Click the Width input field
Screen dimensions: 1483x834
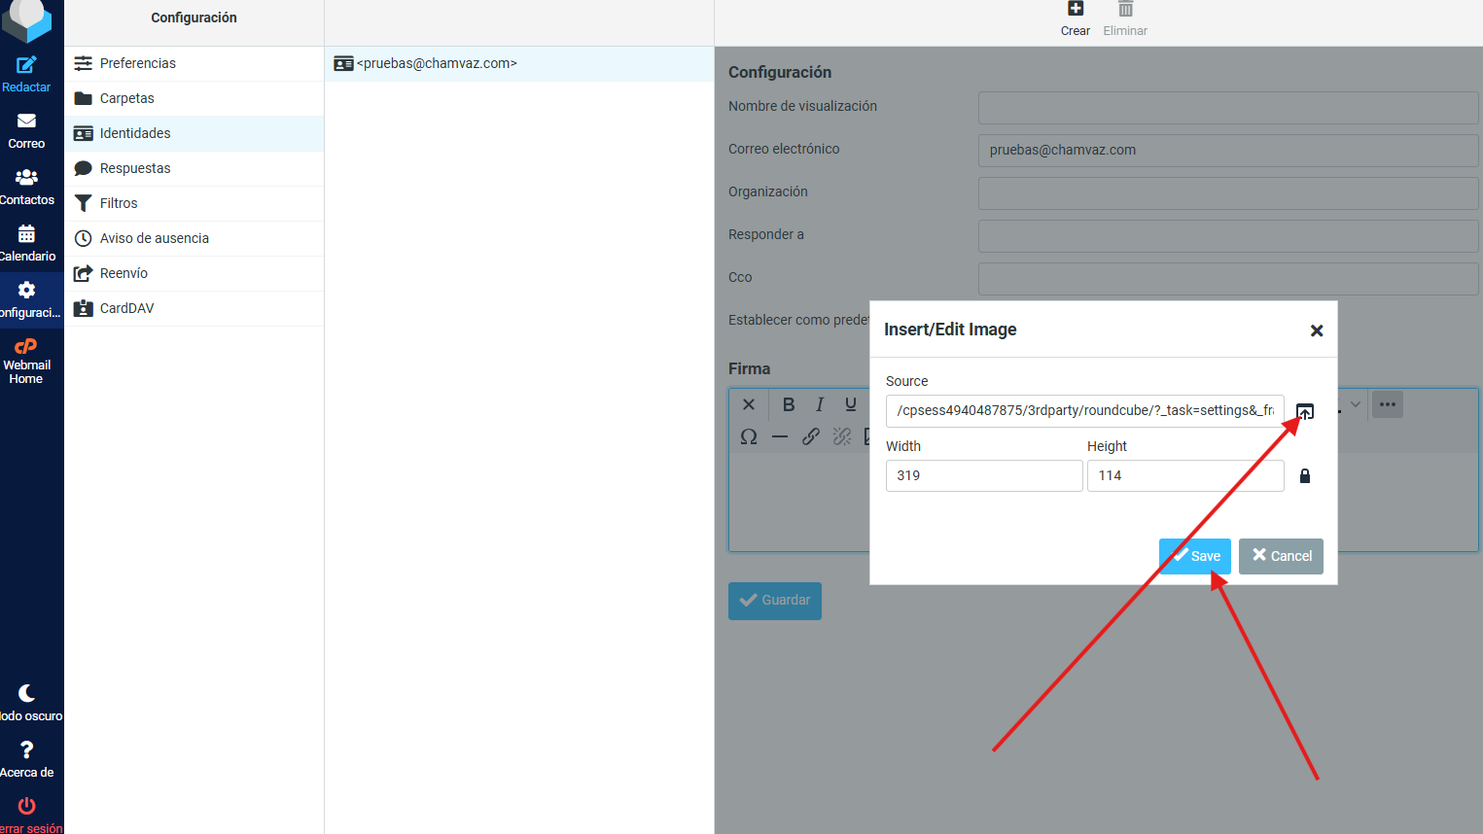click(x=983, y=476)
